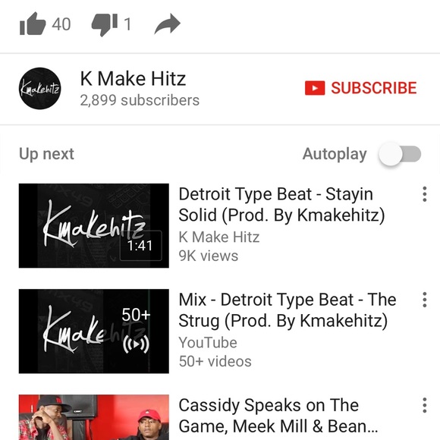
Task: Tap the thumbs up like icon
Action: [33, 24]
